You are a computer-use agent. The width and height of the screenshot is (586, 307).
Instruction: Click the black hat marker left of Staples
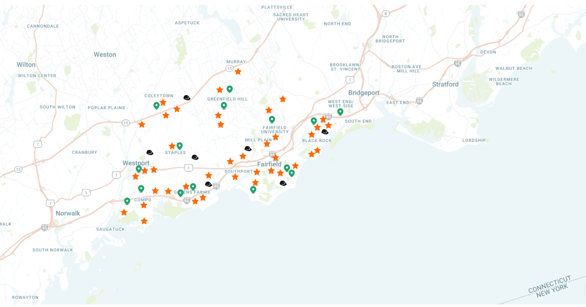150,152
